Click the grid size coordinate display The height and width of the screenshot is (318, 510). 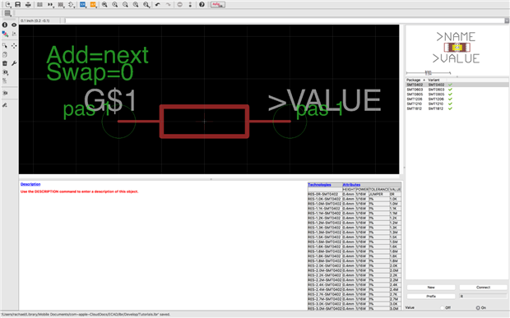click(35, 21)
